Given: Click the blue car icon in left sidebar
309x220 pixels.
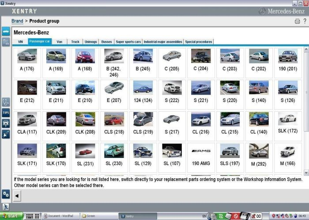Looking at the screenshot, I should tap(6, 32).
